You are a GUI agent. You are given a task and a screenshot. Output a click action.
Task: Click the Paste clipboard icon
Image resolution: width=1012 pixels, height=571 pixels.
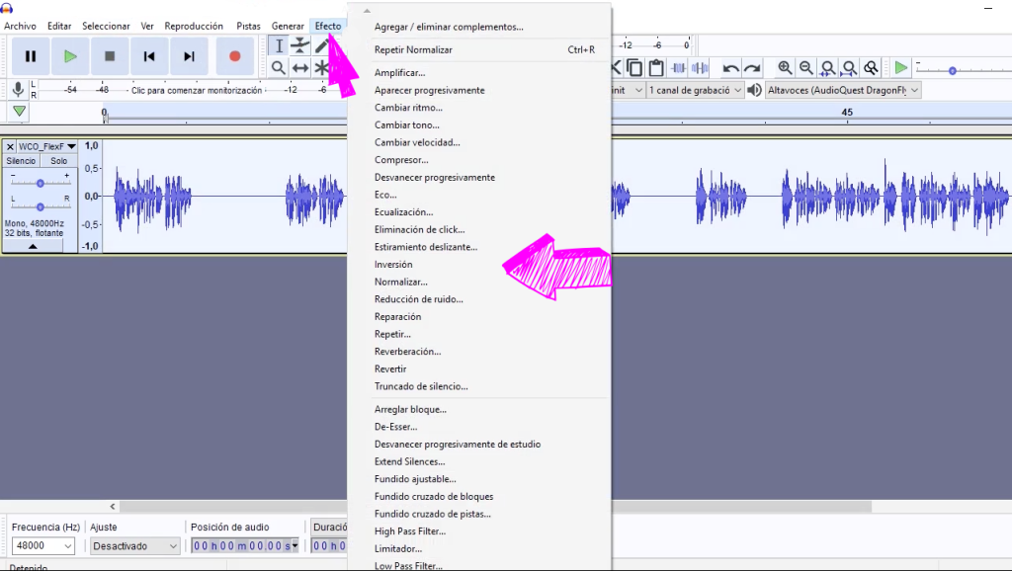point(656,68)
